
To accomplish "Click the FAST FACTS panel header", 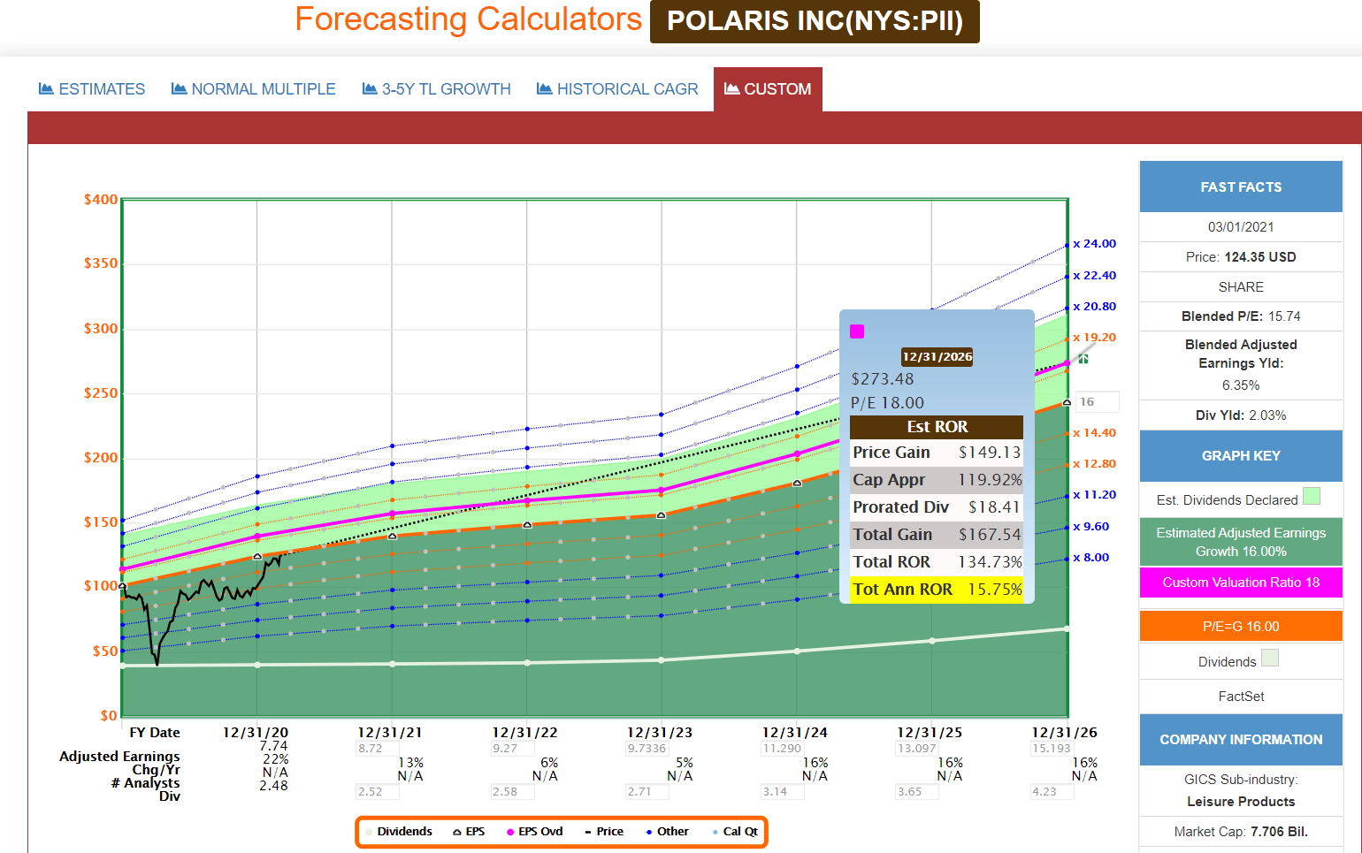I will [x=1241, y=187].
